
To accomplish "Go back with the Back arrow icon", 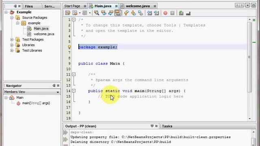I will (x=75, y=13).
